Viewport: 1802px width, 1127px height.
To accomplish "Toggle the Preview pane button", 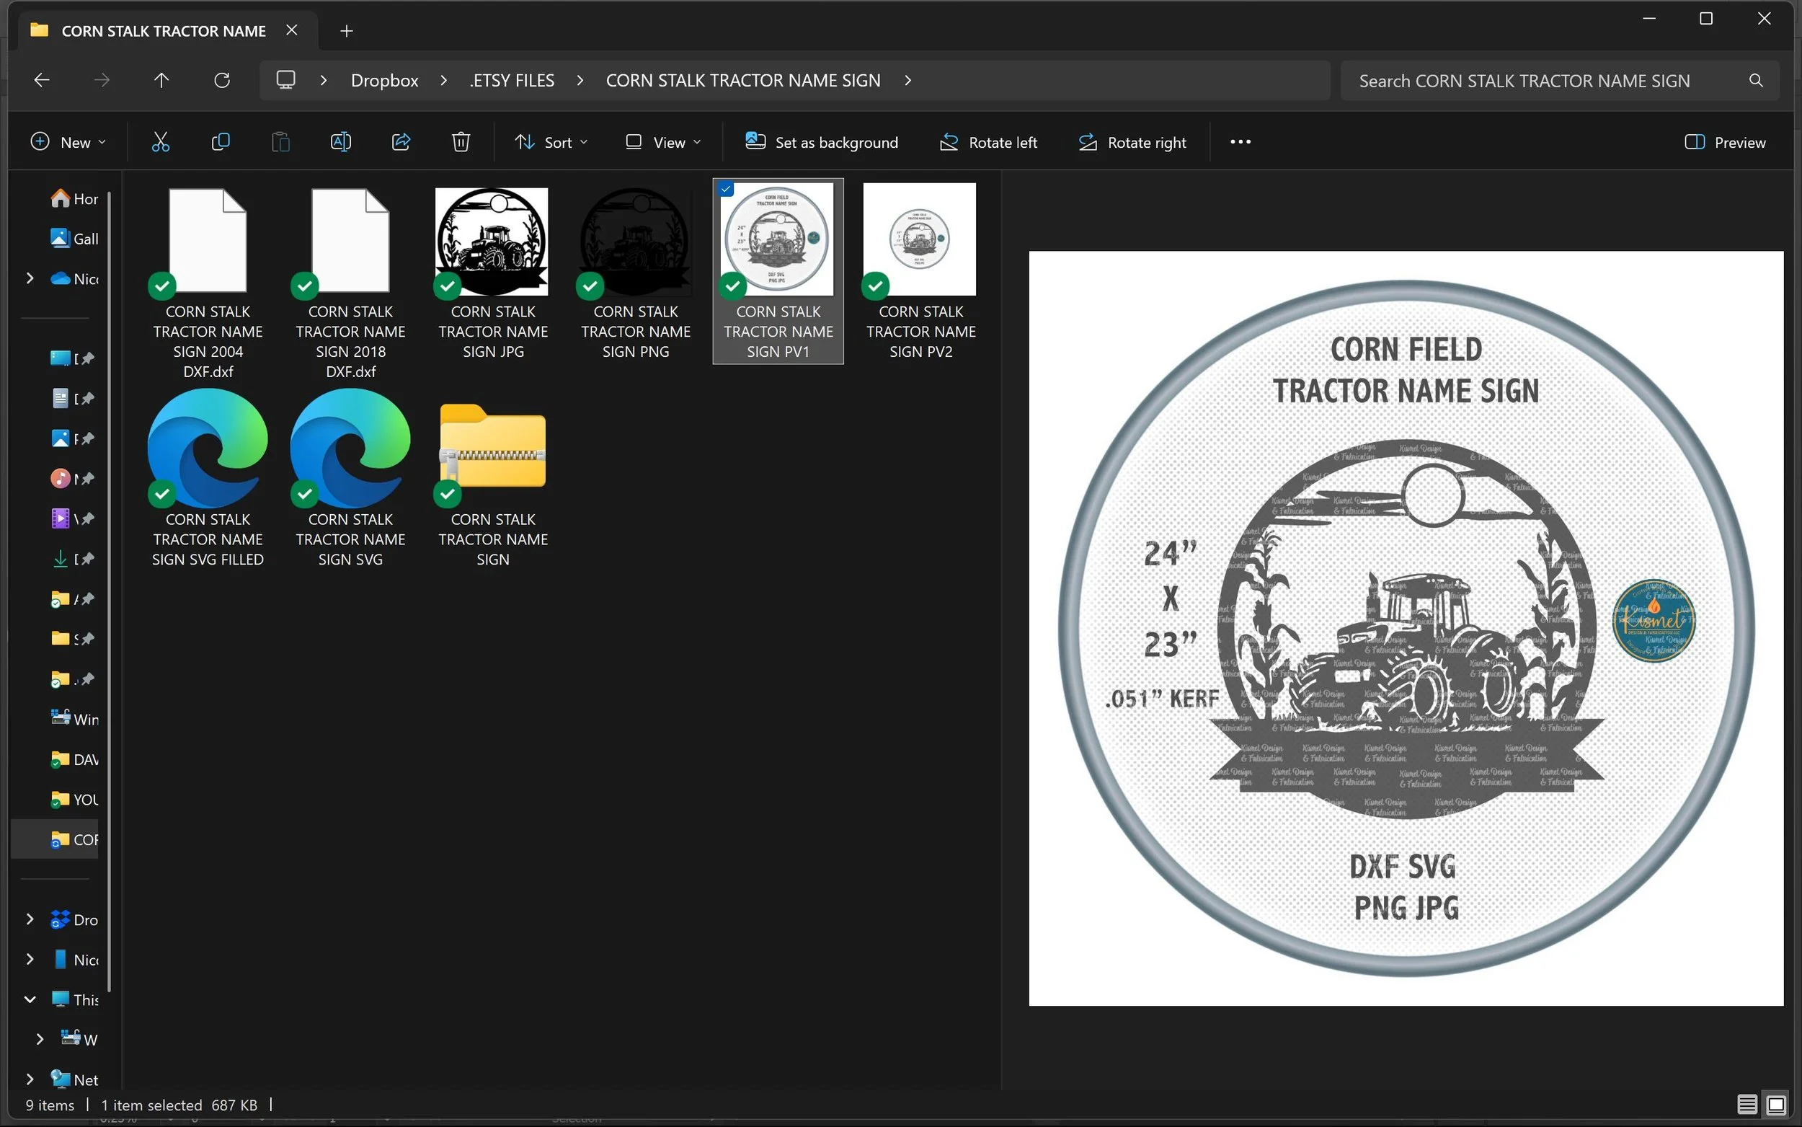I will point(1725,142).
